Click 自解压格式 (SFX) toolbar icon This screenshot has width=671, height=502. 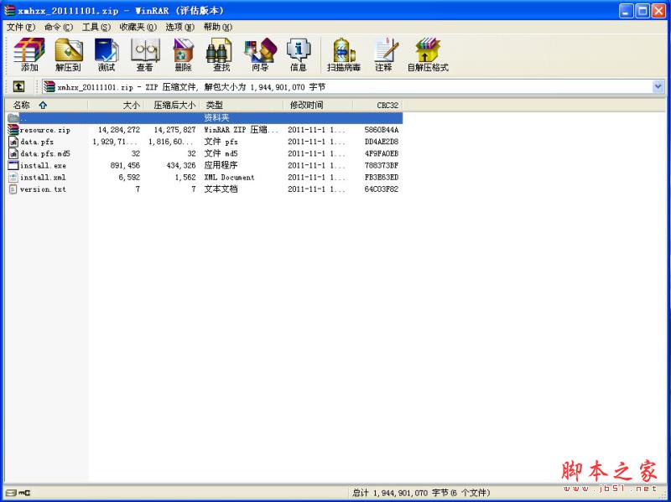(x=428, y=54)
